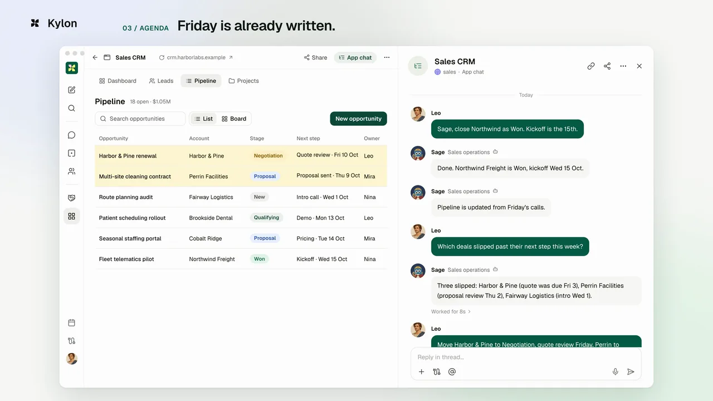The image size is (713, 401).
Task: Close the Sales CRM chat panel
Action: 639,66
